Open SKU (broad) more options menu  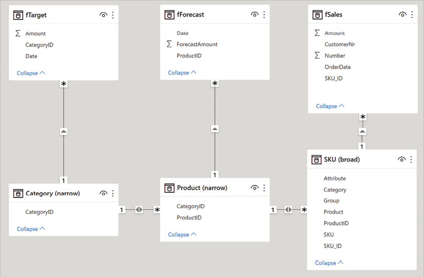point(411,160)
